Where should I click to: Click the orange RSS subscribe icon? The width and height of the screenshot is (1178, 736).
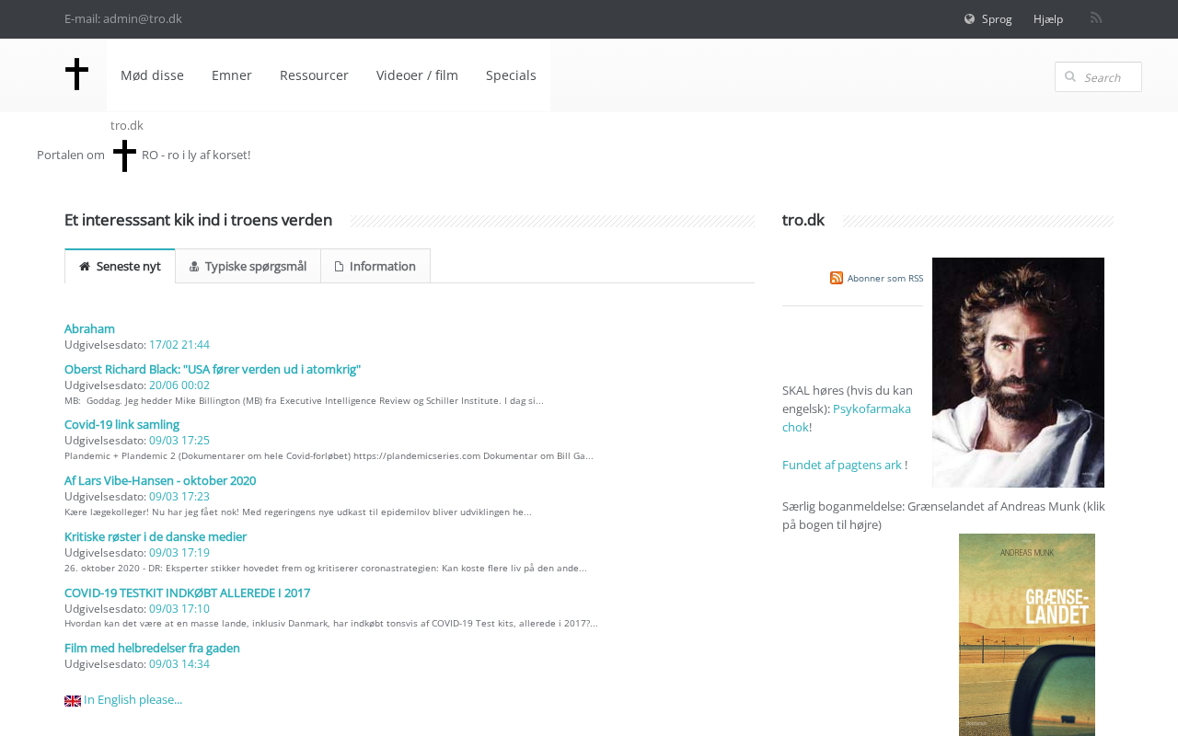coord(837,278)
